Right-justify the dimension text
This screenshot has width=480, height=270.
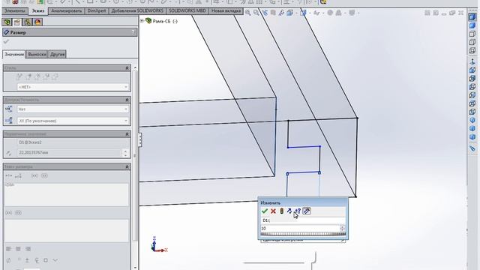(x=28, y=249)
